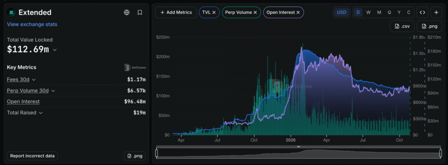Expand the Perp Volume 30d breakdown
The height and width of the screenshot is (165, 448).
tap(53, 91)
